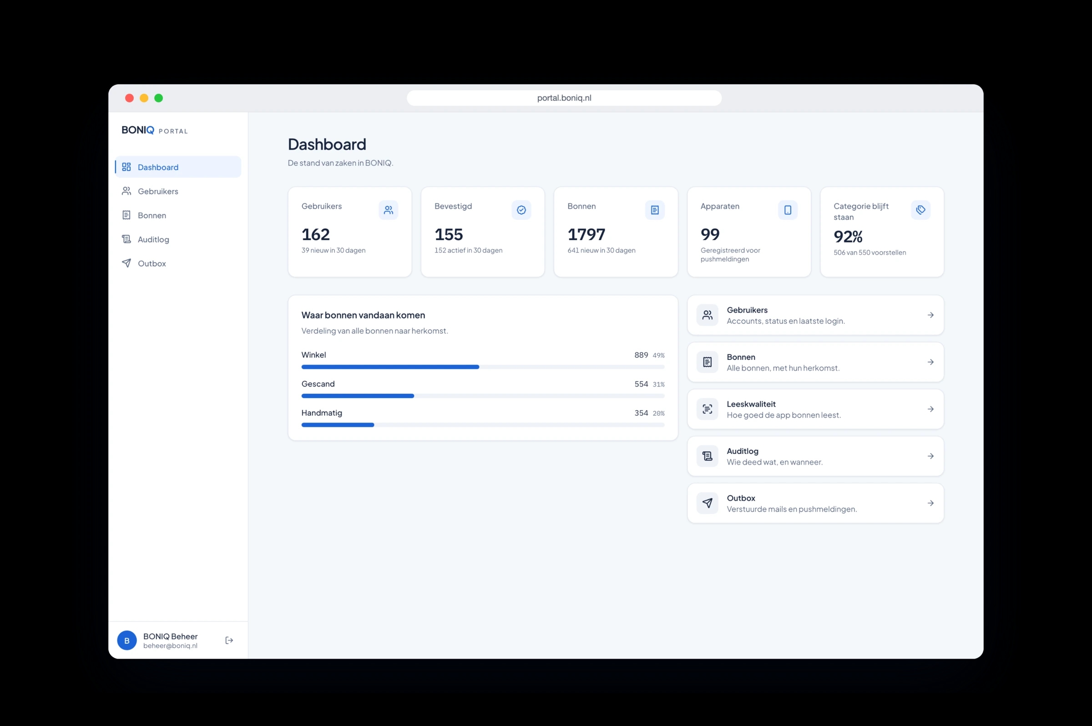1092x726 pixels.
Task: Click the logout icon beside BONIQ Beheer
Action: pyautogui.click(x=229, y=640)
